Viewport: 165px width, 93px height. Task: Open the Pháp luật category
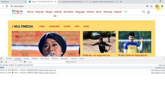[x=39, y=12]
